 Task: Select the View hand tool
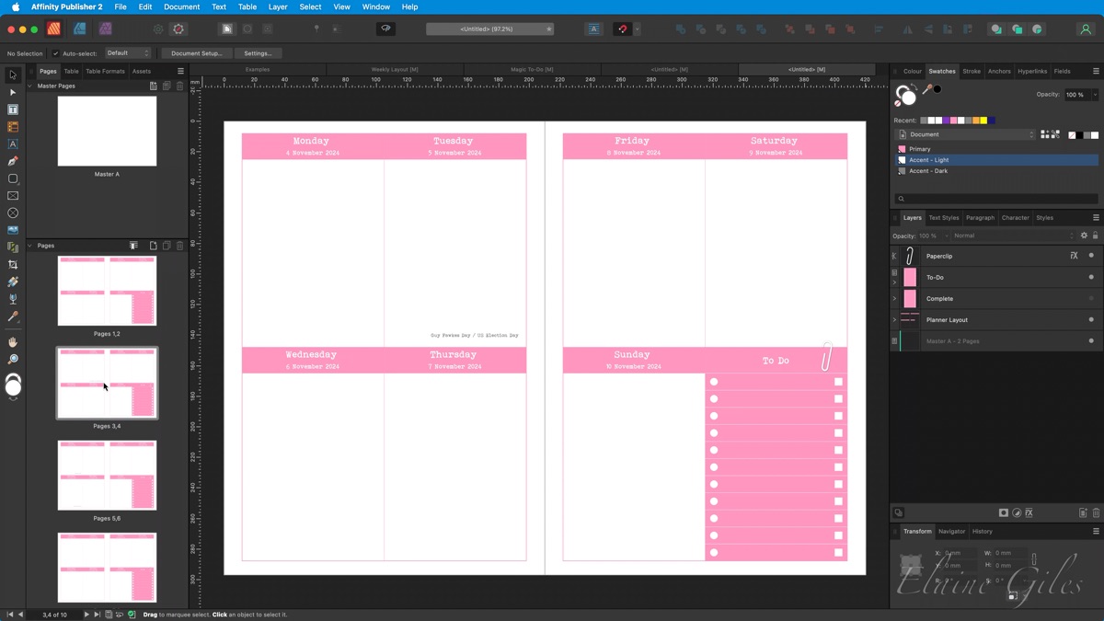13,342
